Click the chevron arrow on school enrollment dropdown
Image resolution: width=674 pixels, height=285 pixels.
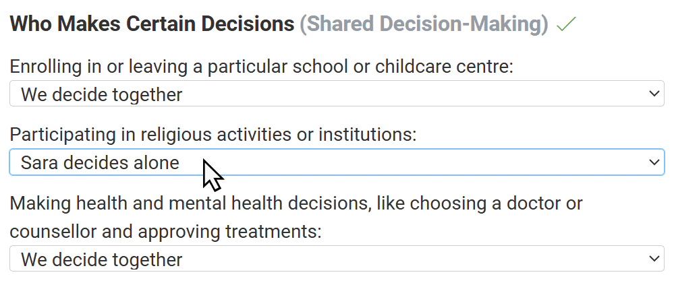coord(653,94)
